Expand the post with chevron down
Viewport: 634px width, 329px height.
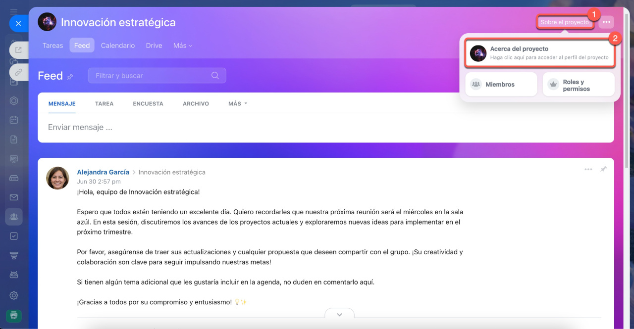coord(339,314)
